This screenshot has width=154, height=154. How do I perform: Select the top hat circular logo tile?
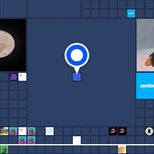point(149,131)
